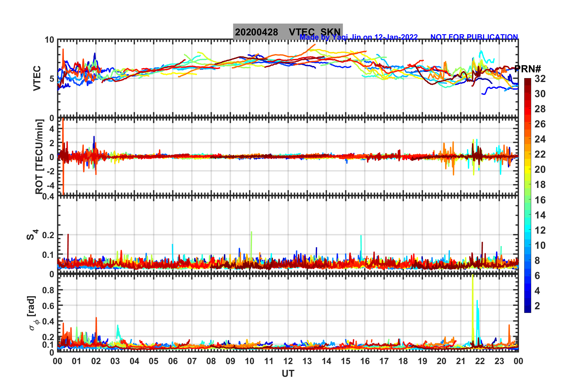Pick the dark blue bottom of PRN colorbar
This screenshot has width=576, height=391.
[x=528, y=309]
